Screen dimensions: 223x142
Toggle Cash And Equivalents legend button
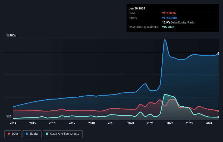(x=62, y=134)
